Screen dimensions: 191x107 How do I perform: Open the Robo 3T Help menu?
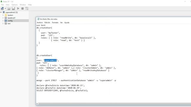click(x=30, y=5)
